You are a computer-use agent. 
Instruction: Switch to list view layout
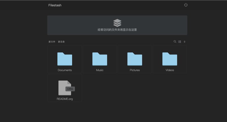(x=180, y=42)
